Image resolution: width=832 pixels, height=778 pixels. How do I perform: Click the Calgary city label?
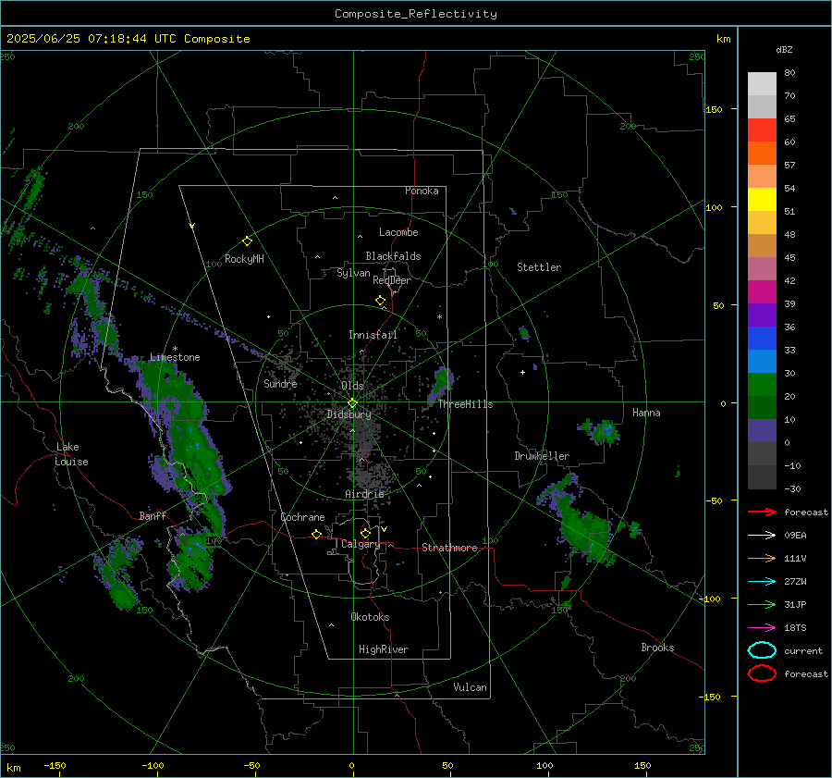click(361, 544)
